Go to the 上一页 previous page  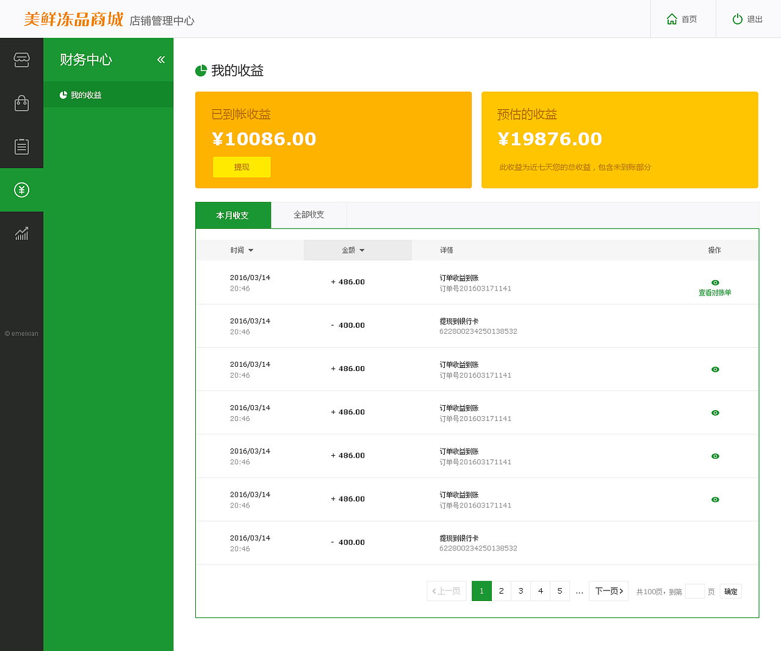click(447, 591)
